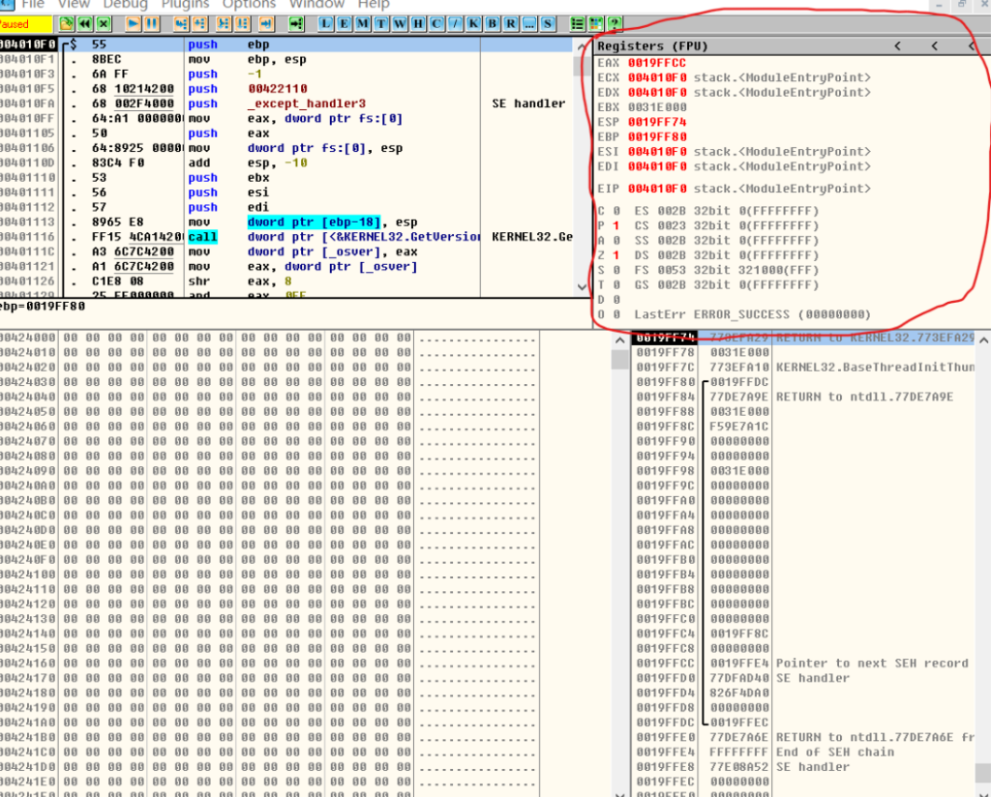
Task: Select the call GetVersion instruction line
Action: coord(290,237)
